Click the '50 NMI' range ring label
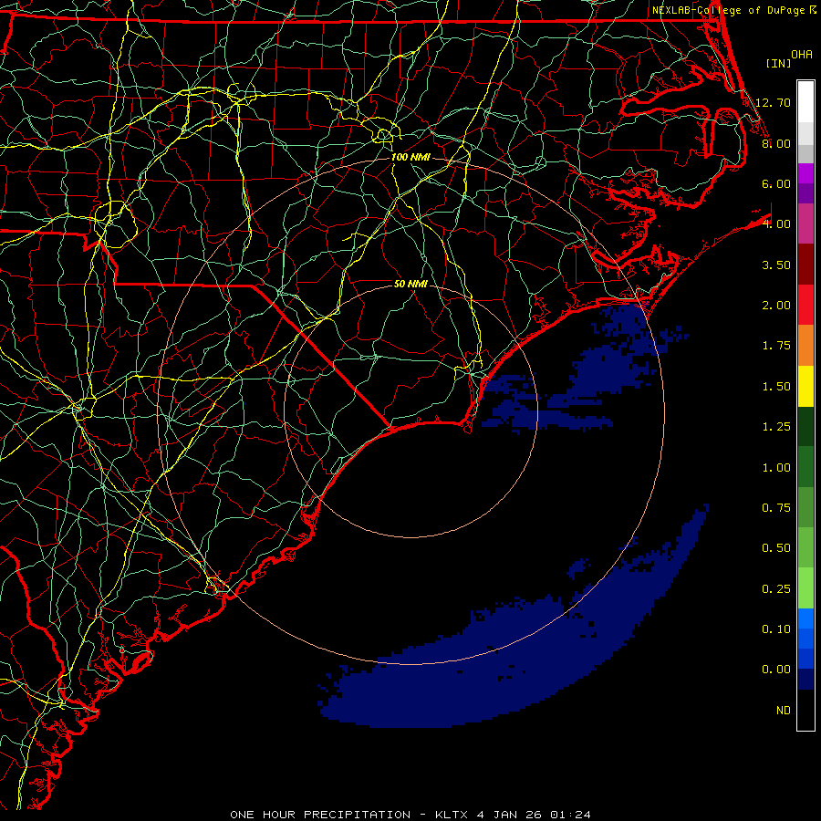This screenshot has height=821, width=821. 410,284
